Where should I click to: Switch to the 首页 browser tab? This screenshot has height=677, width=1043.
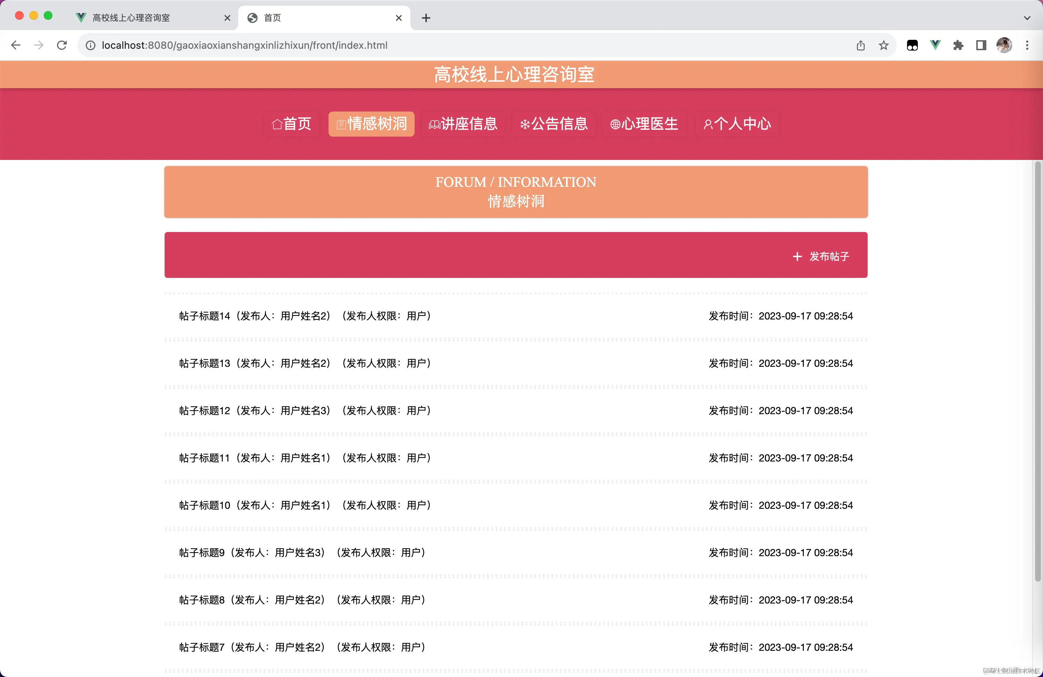tap(272, 18)
